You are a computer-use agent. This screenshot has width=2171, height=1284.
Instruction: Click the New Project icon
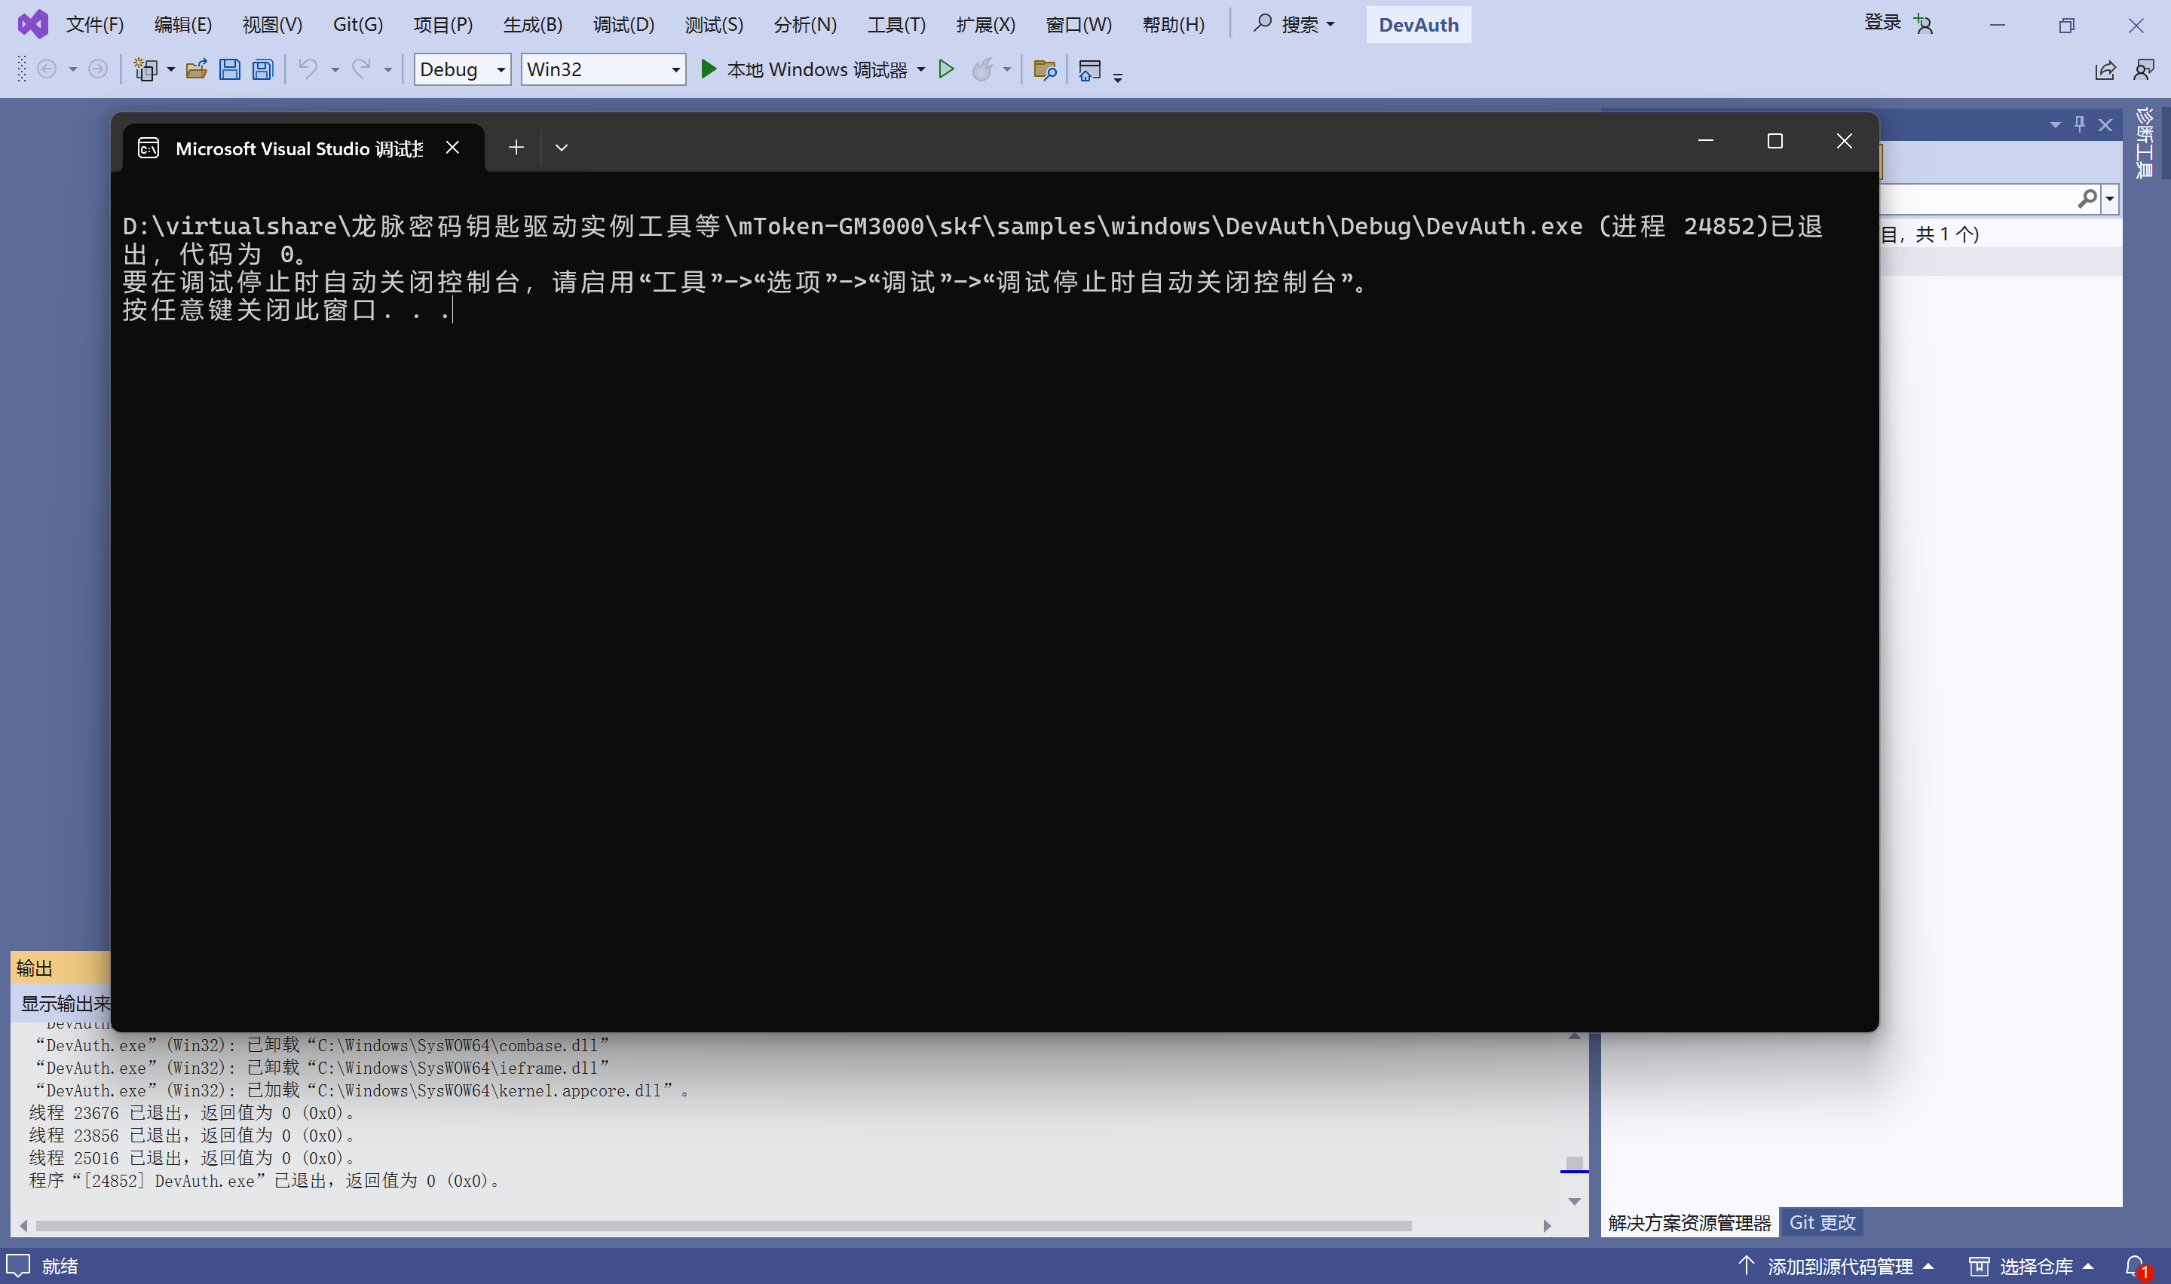coord(145,69)
